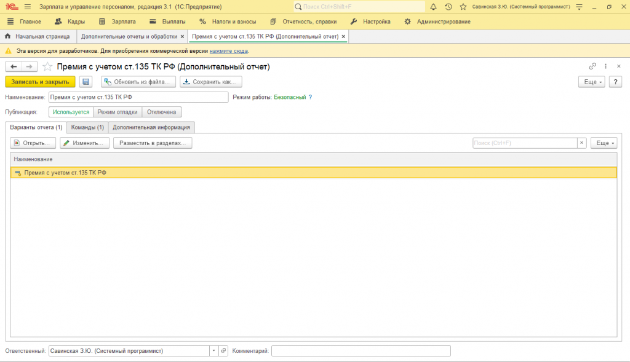Open favorites star in title bar
Image resolution: width=630 pixels, height=362 pixels.
tap(463, 7)
